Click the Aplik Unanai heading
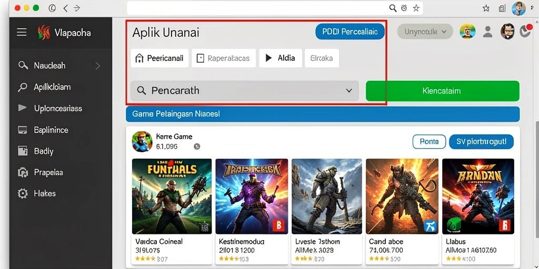 tap(166, 33)
